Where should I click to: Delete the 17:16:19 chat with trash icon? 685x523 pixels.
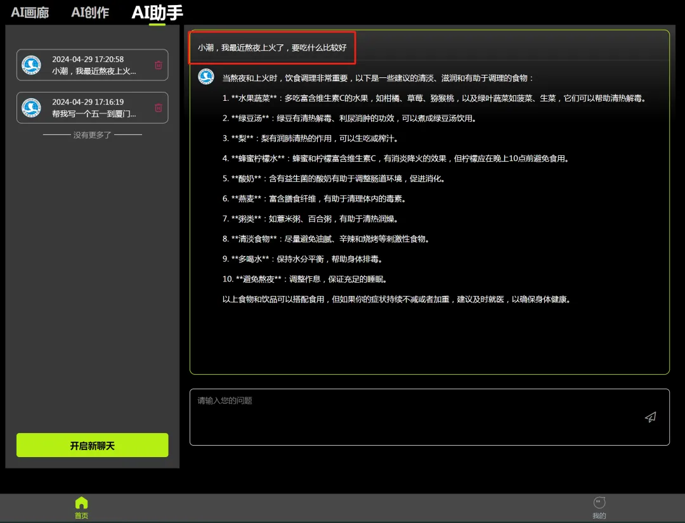159,108
